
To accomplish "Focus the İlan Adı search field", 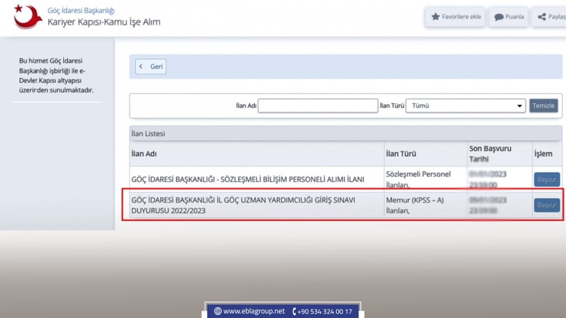I will pyautogui.click(x=318, y=106).
